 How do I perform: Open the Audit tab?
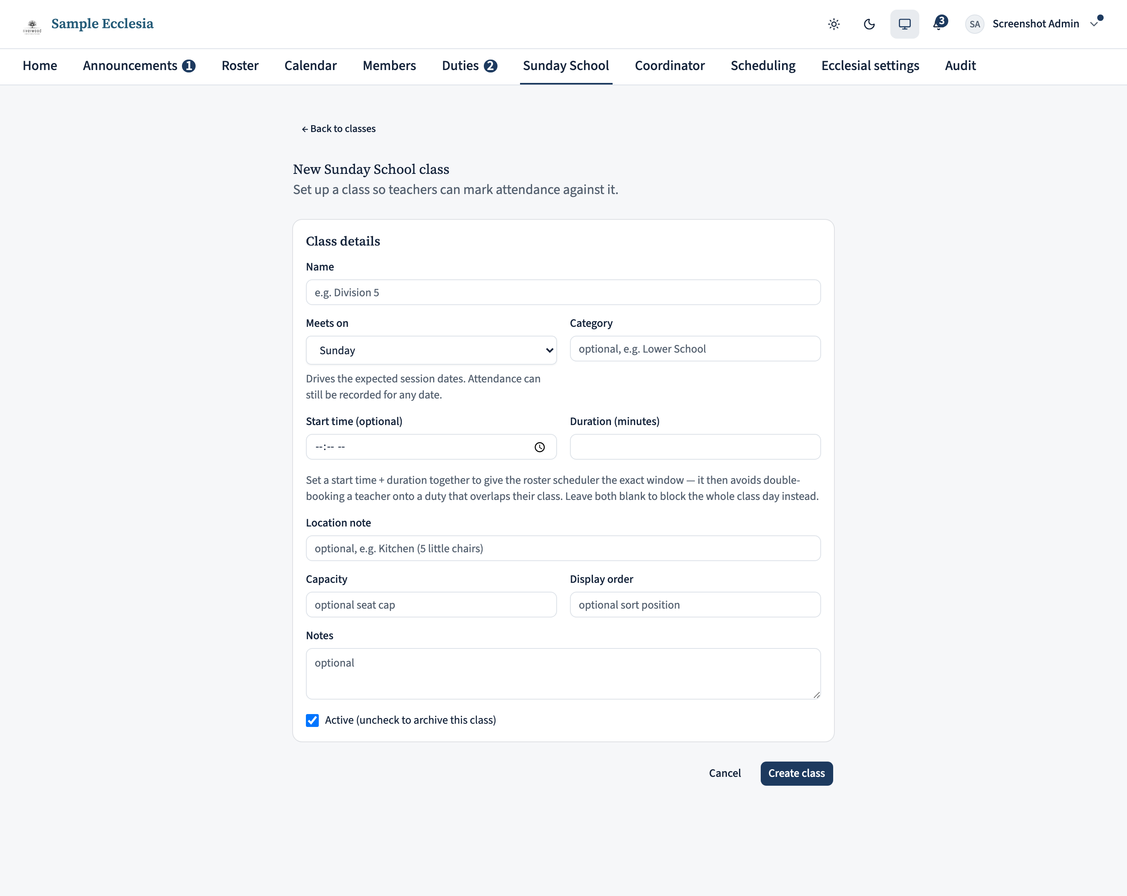coord(960,66)
